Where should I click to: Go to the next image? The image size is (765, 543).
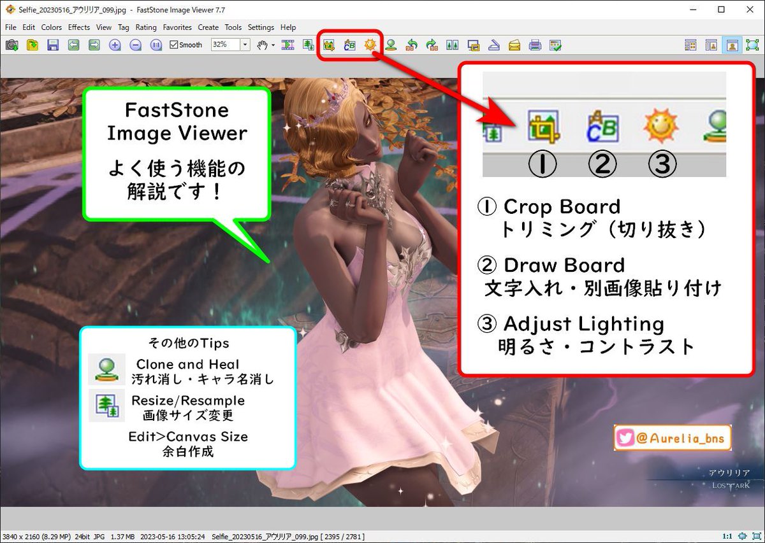tap(94, 45)
